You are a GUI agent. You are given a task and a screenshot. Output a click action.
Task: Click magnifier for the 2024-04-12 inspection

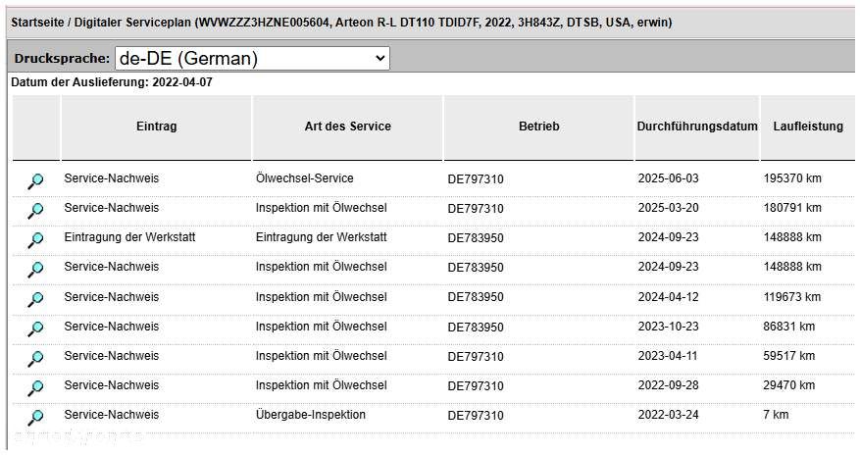coord(35,298)
